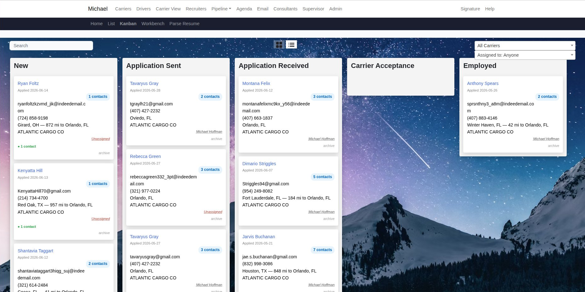Click the Signature link

click(470, 9)
